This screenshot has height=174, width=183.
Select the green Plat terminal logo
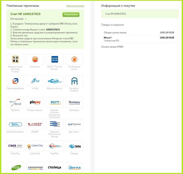point(15,167)
